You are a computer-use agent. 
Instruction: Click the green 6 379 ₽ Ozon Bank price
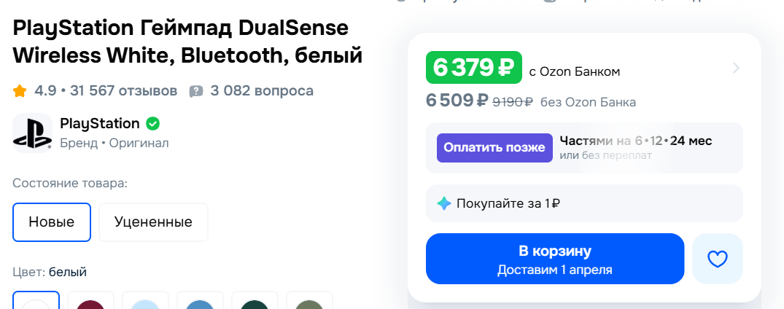coord(474,68)
